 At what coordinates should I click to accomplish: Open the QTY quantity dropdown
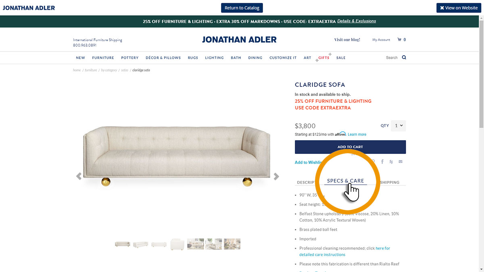[399, 126]
